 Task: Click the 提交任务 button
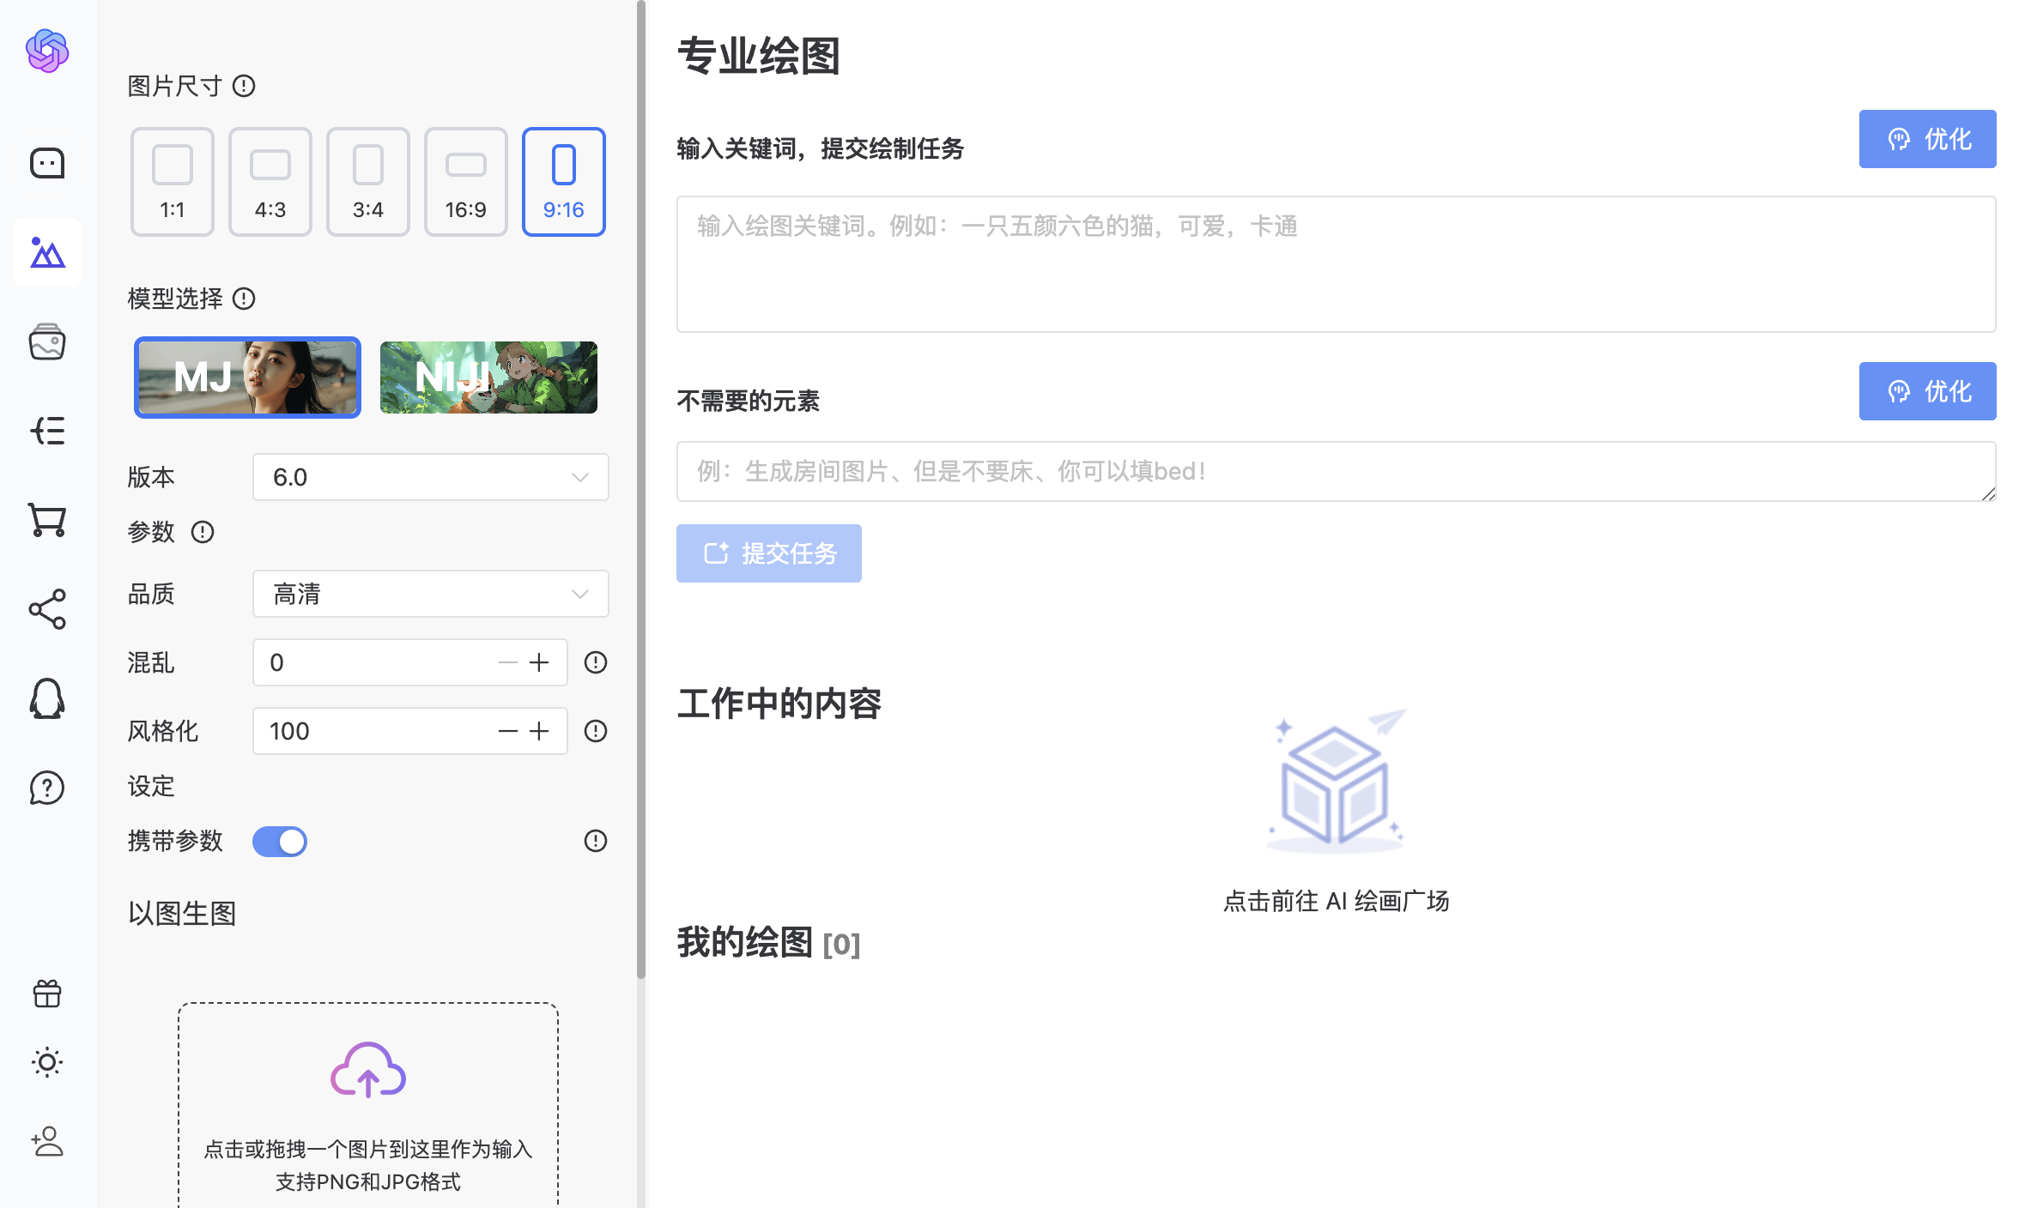click(768, 553)
